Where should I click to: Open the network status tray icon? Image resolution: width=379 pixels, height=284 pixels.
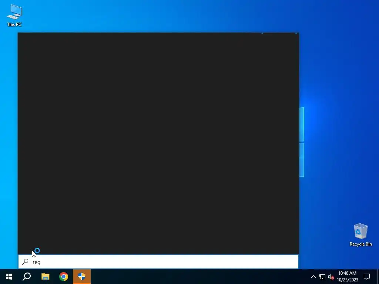(x=322, y=277)
